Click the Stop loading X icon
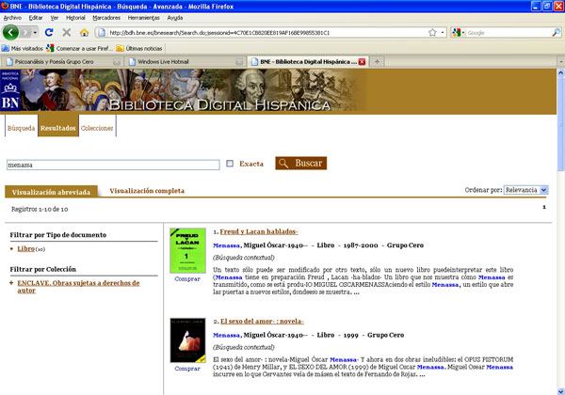 (66, 33)
